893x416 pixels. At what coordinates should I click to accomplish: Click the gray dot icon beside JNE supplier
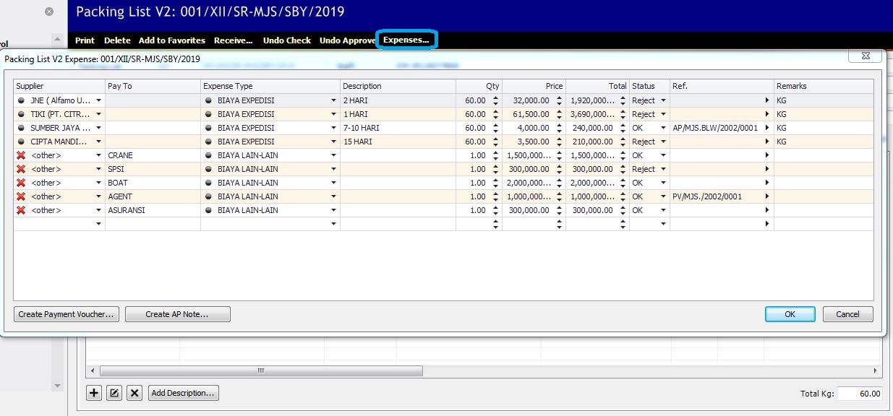pyautogui.click(x=21, y=100)
